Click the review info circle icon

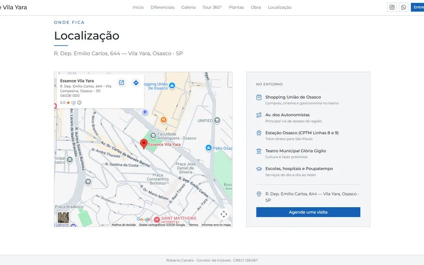coord(79,102)
